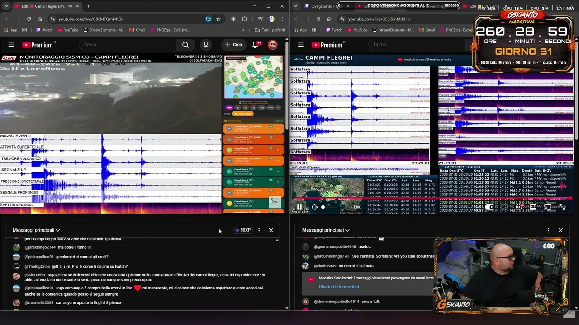Open more options in right chat header
This screenshot has height=325, width=579.
tap(548, 230)
